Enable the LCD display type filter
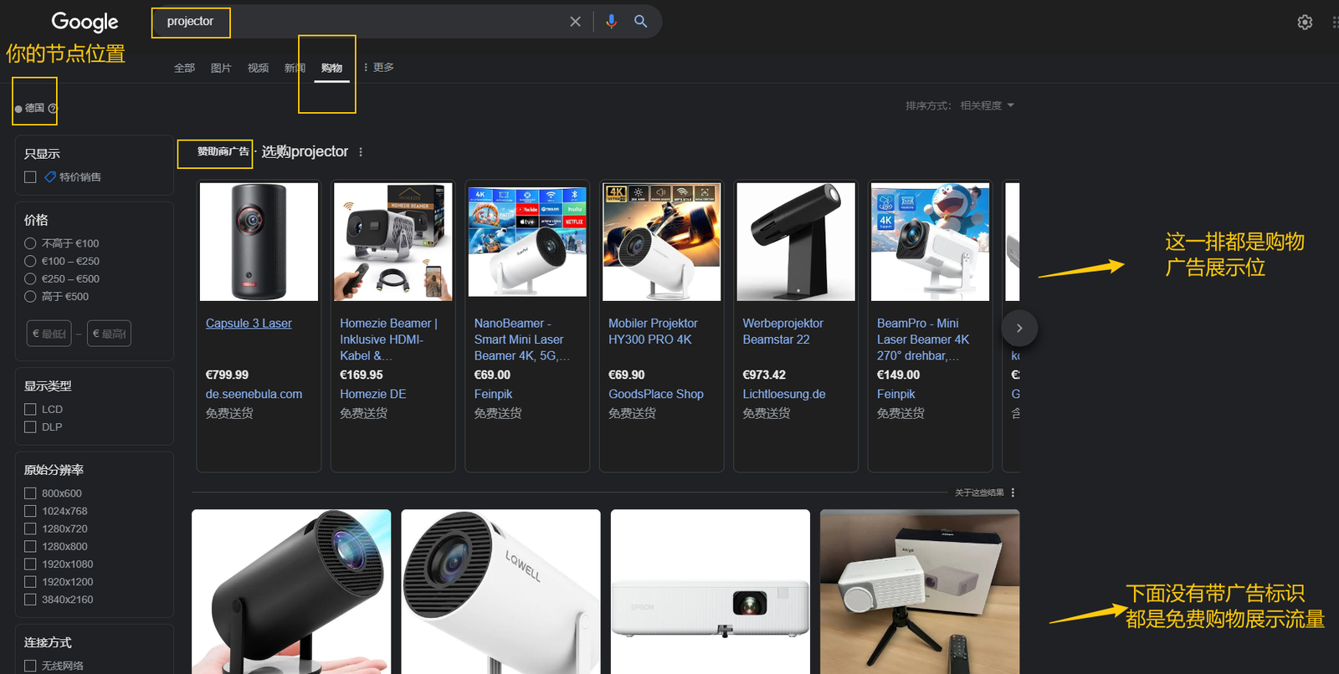Viewport: 1339px width, 674px height. pyautogui.click(x=30, y=409)
